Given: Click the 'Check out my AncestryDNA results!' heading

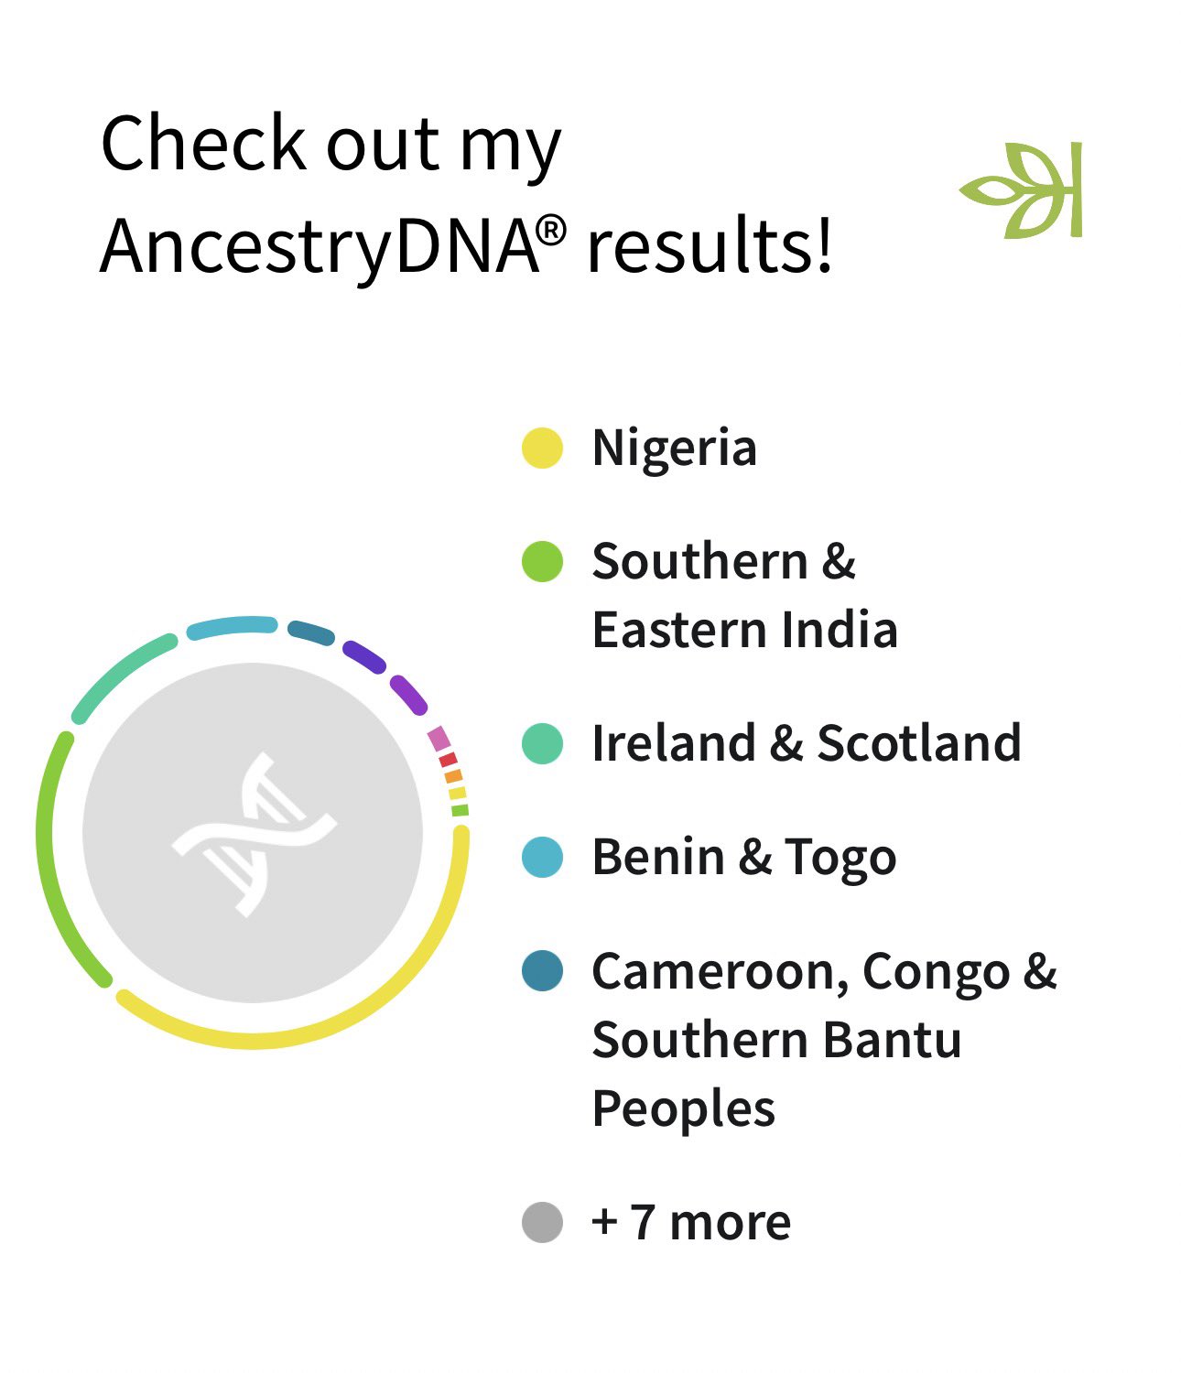Looking at the screenshot, I should [x=467, y=194].
